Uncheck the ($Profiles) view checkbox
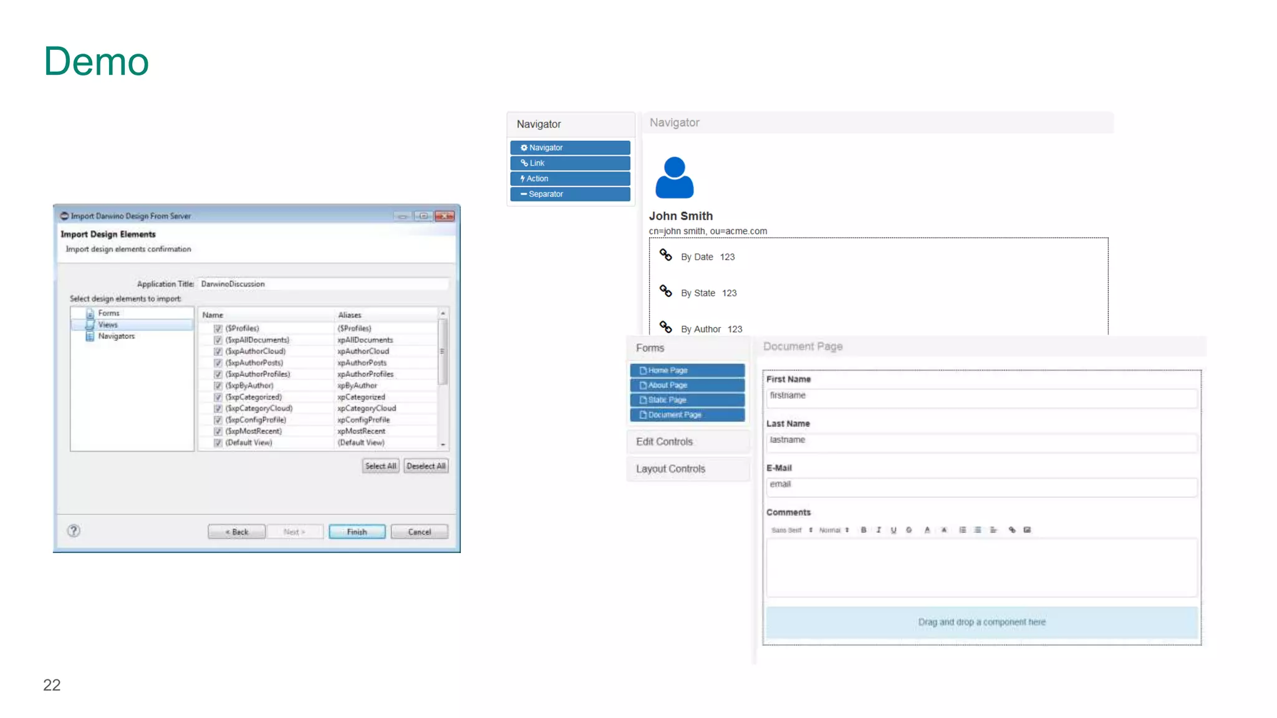The width and height of the screenshot is (1277, 718). coord(218,328)
